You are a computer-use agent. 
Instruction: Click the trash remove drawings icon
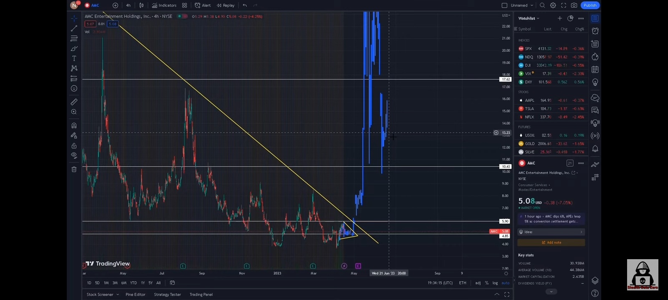[74, 169]
